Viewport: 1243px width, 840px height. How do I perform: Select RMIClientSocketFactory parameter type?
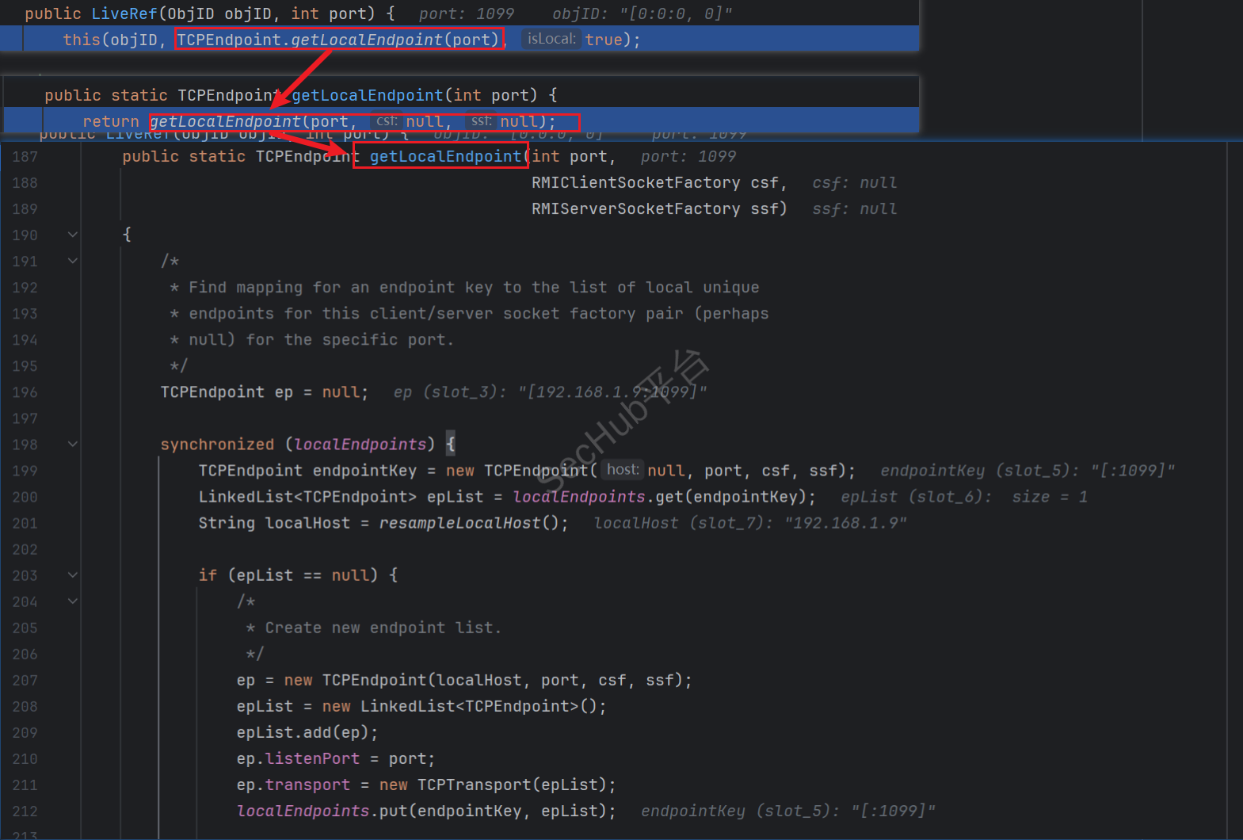635,183
